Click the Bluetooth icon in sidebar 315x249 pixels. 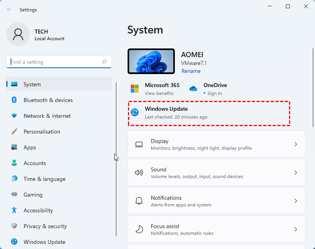(14, 100)
